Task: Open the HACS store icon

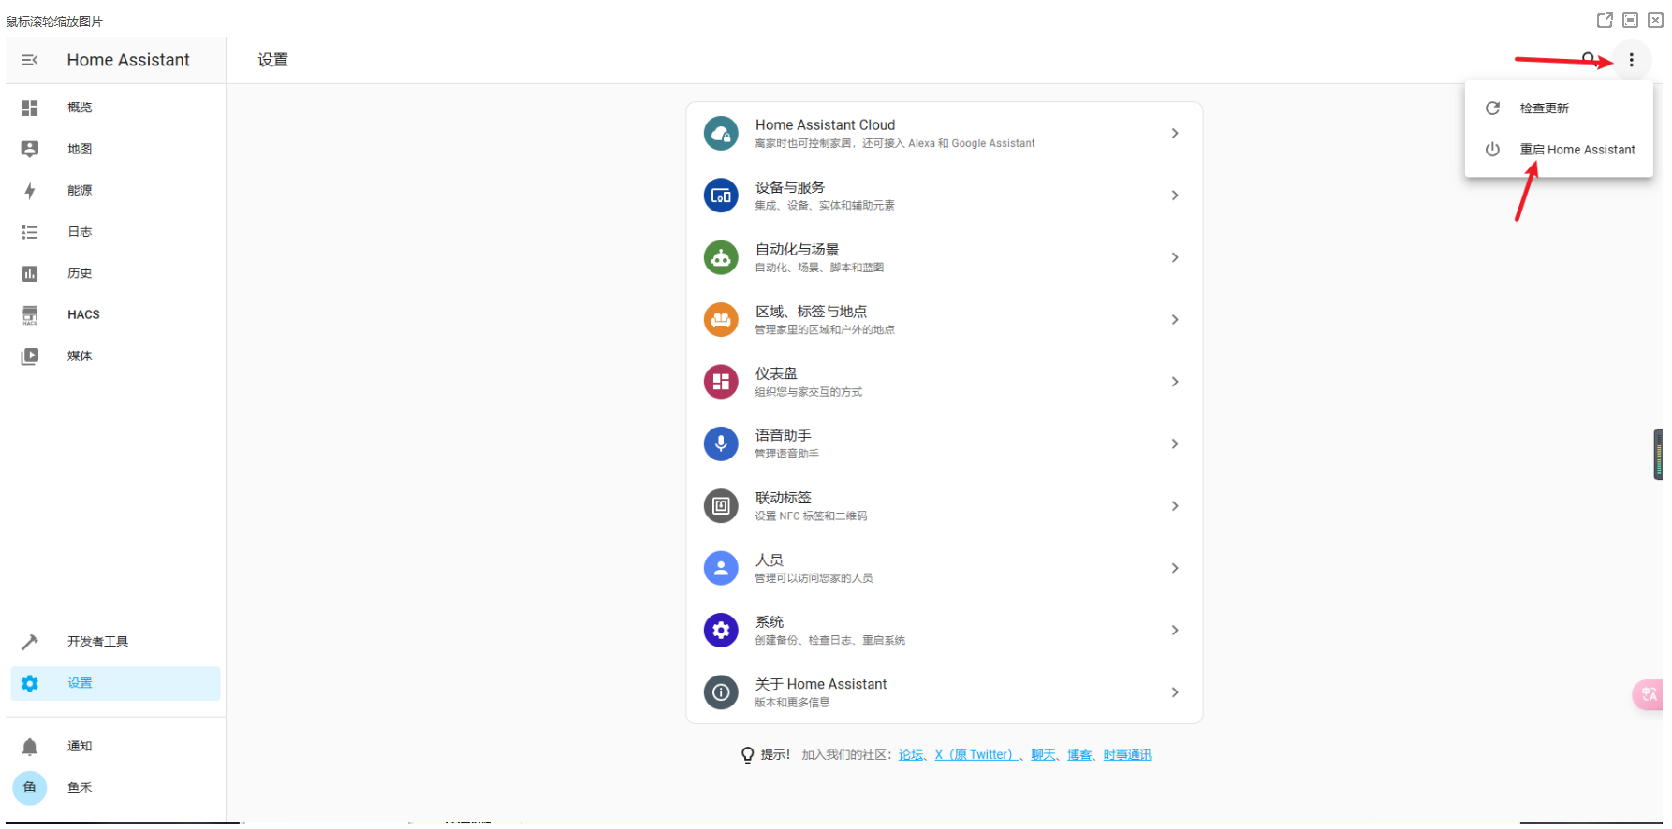Action: point(30,315)
